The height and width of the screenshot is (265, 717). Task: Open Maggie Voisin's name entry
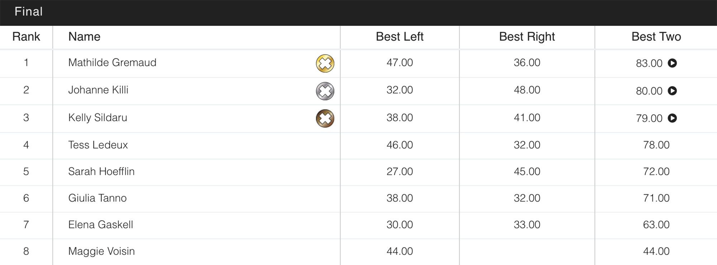click(x=101, y=251)
